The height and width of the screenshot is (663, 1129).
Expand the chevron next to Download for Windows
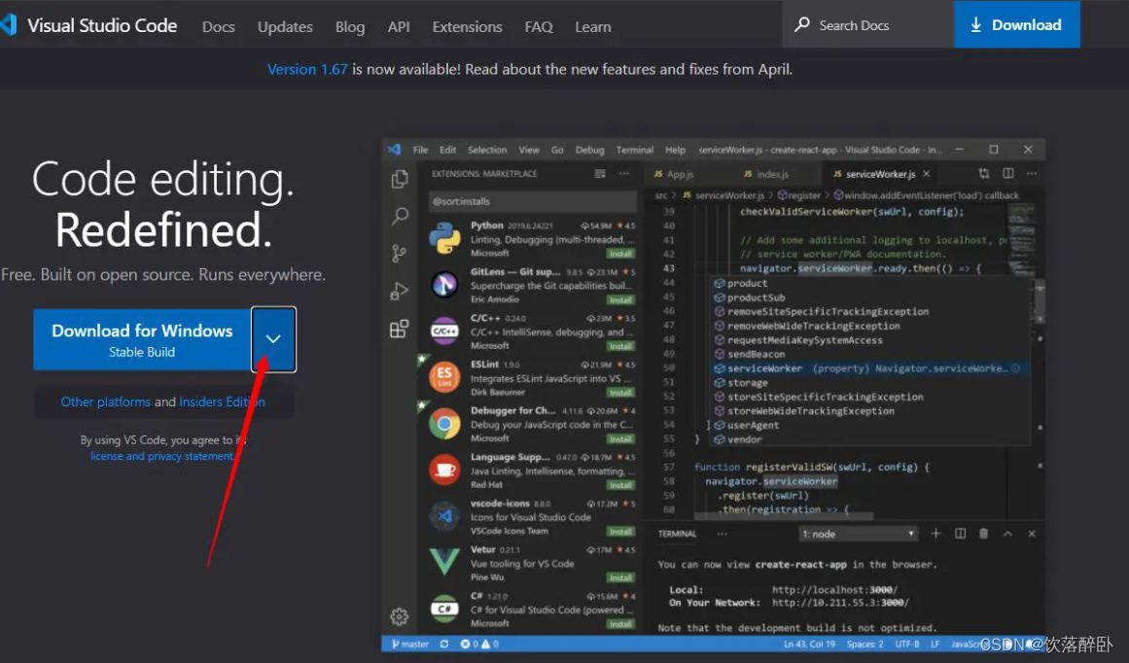point(273,339)
